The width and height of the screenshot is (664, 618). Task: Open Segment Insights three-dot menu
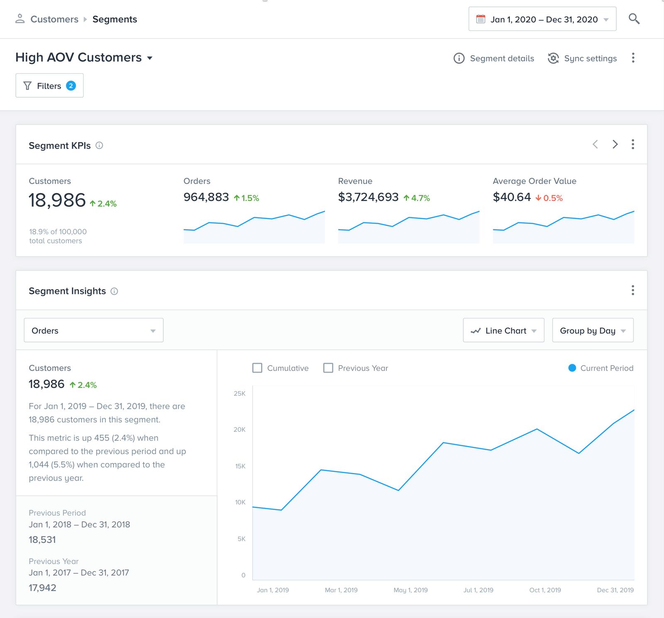(x=632, y=290)
